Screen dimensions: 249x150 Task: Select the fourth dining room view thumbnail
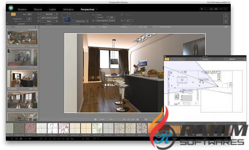tap(22, 100)
